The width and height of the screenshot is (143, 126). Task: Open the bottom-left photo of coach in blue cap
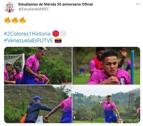coord(38,104)
